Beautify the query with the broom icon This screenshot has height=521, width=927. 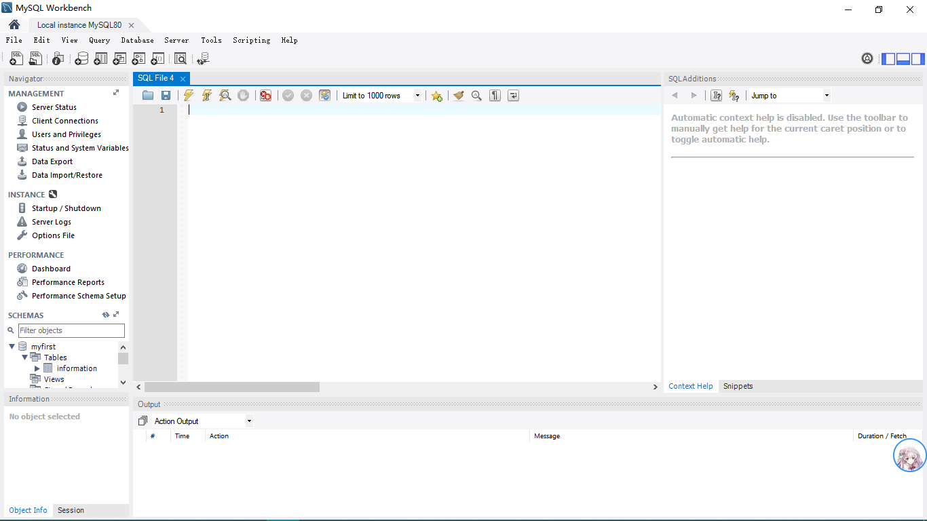click(x=459, y=96)
